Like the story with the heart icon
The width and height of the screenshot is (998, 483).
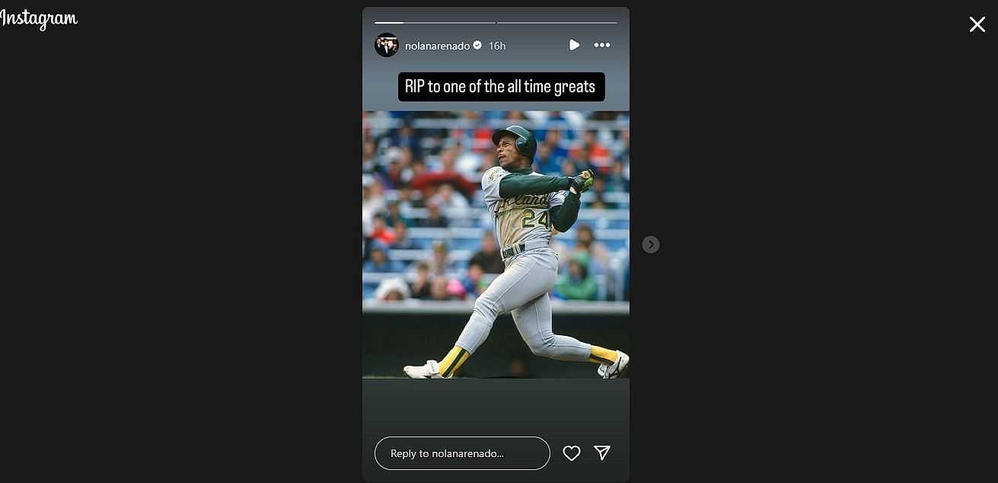point(572,453)
